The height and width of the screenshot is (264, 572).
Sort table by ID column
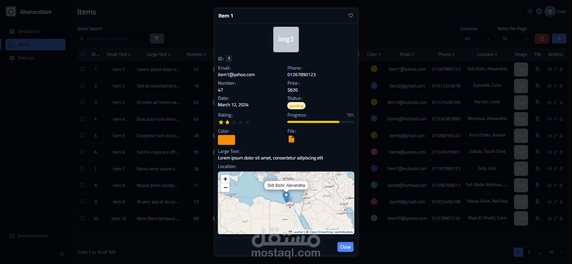[x=95, y=55]
